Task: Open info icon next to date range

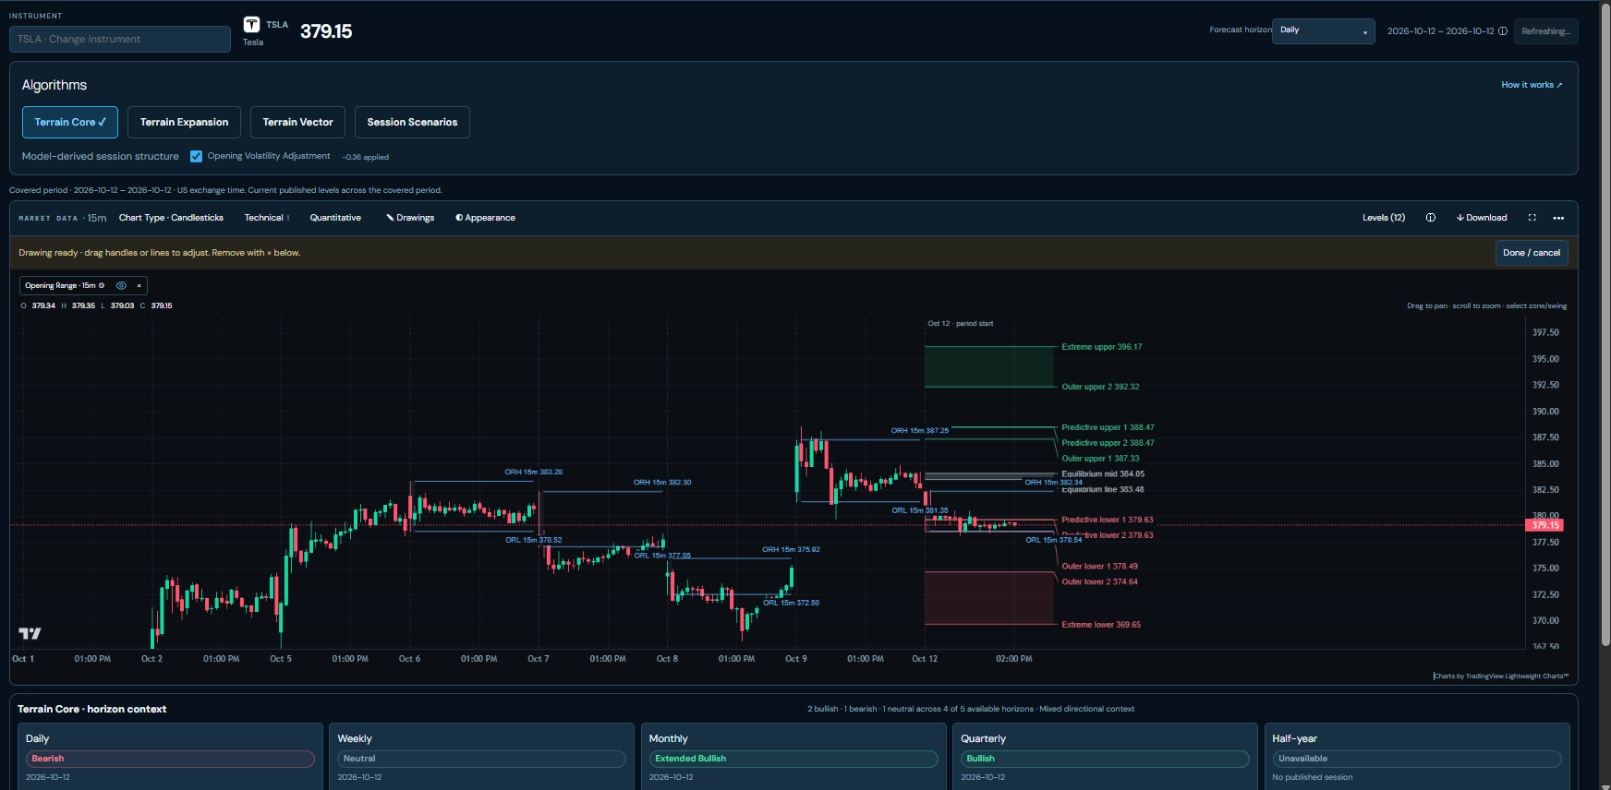Action: [x=1503, y=31]
